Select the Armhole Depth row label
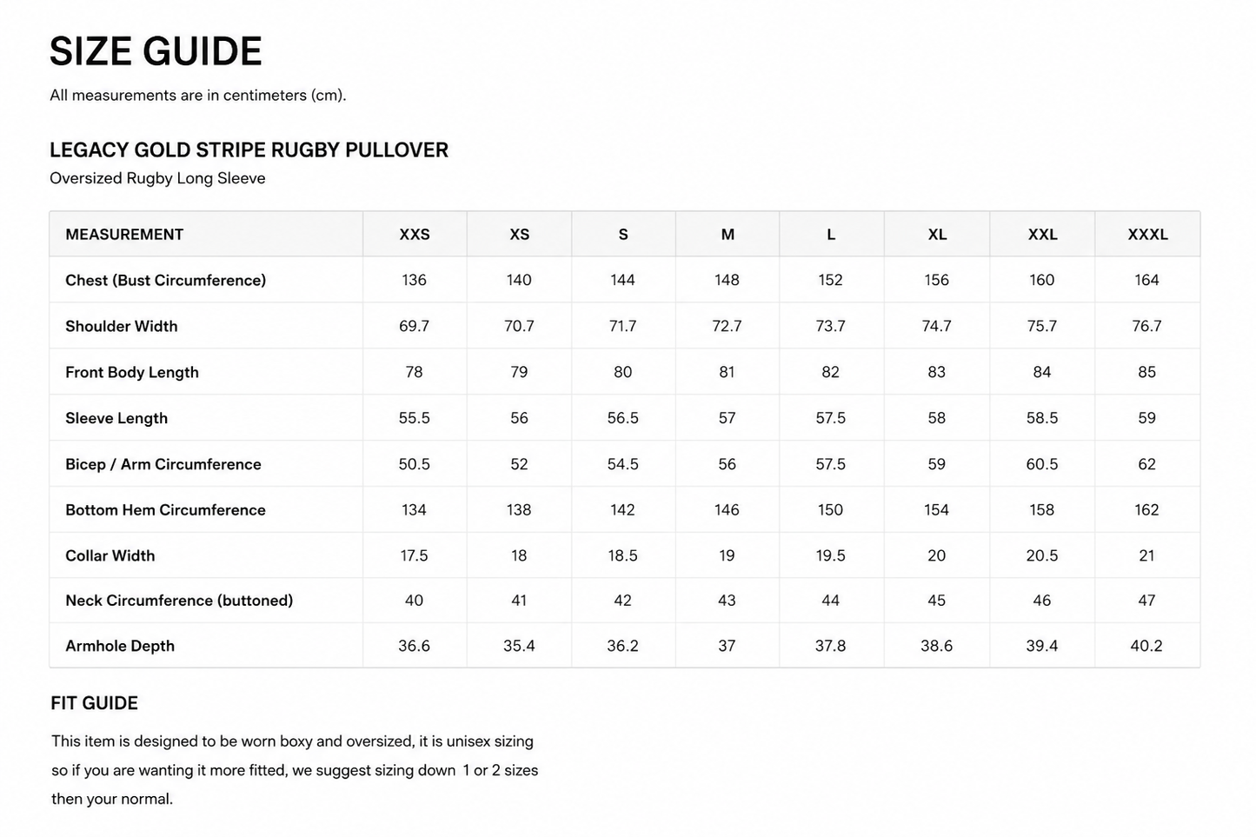 (120, 646)
